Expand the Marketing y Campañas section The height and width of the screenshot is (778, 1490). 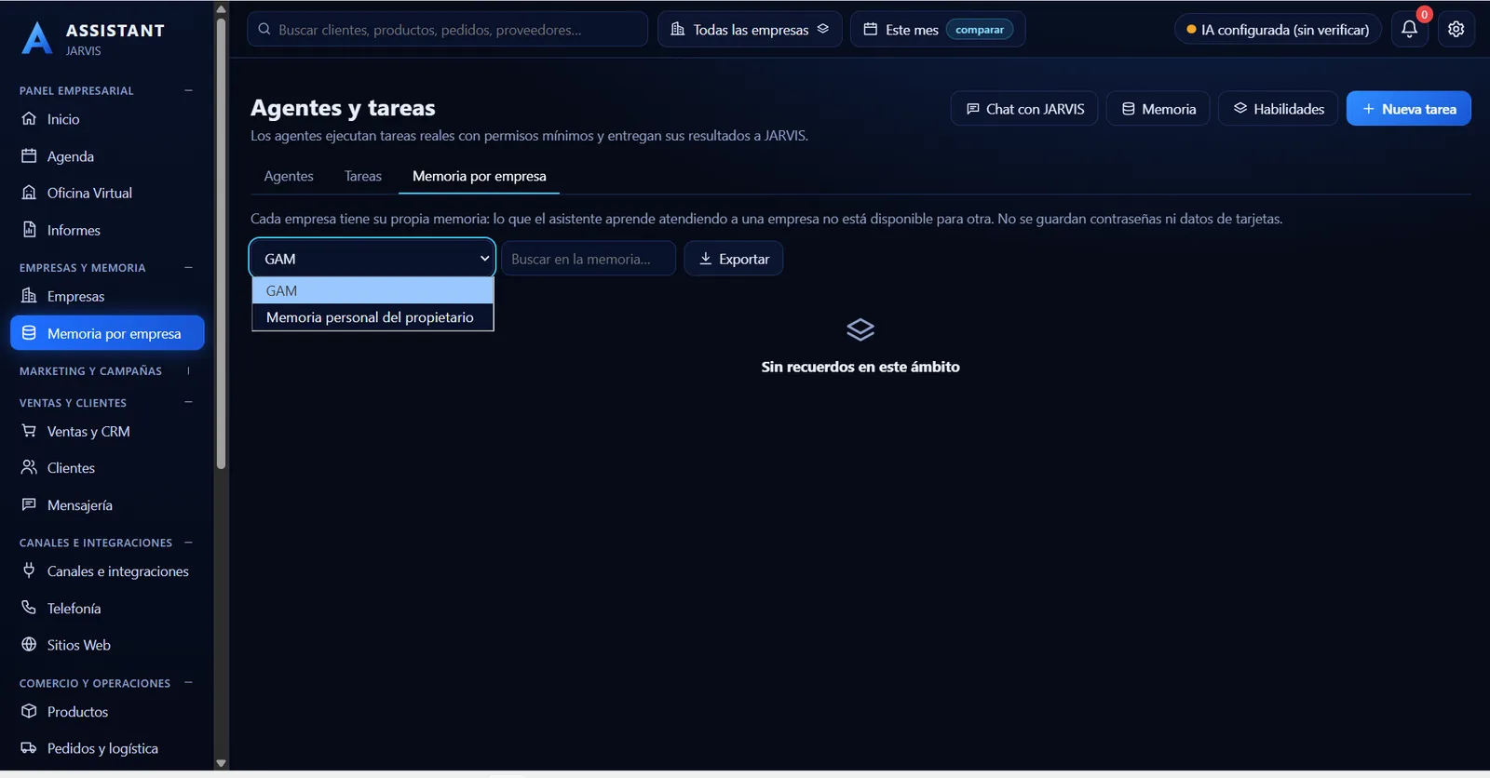(188, 370)
